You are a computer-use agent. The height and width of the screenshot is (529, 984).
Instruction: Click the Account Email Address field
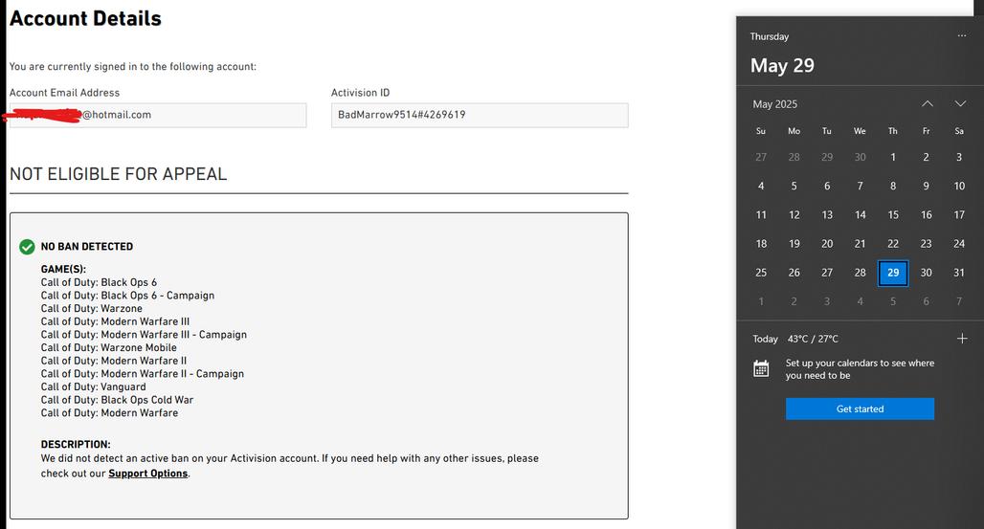[158, 115]
